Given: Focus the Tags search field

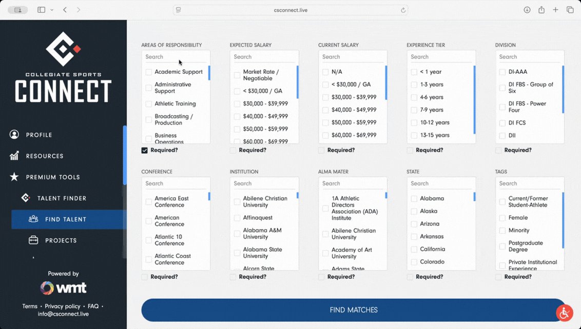Looking at the screenshot, I should [x=530, y=183].
